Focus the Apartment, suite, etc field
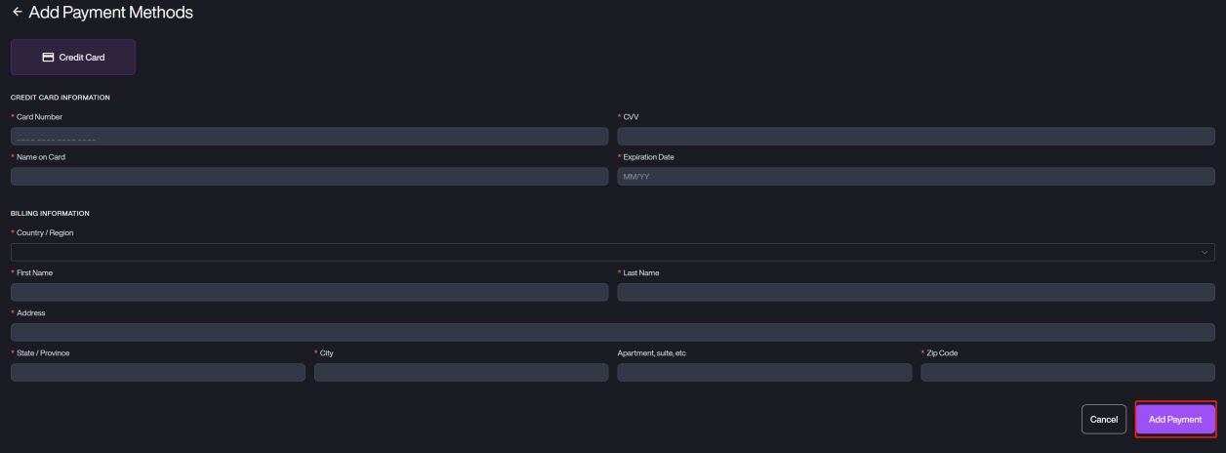Viewport: 1226px width, 453px height. (764, 372)
